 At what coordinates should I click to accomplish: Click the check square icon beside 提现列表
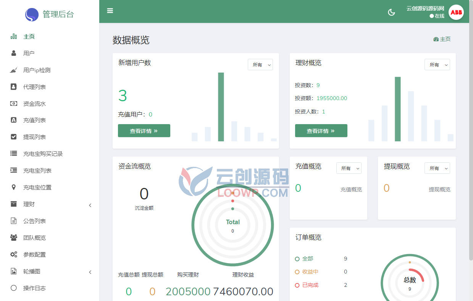[14, 137]
